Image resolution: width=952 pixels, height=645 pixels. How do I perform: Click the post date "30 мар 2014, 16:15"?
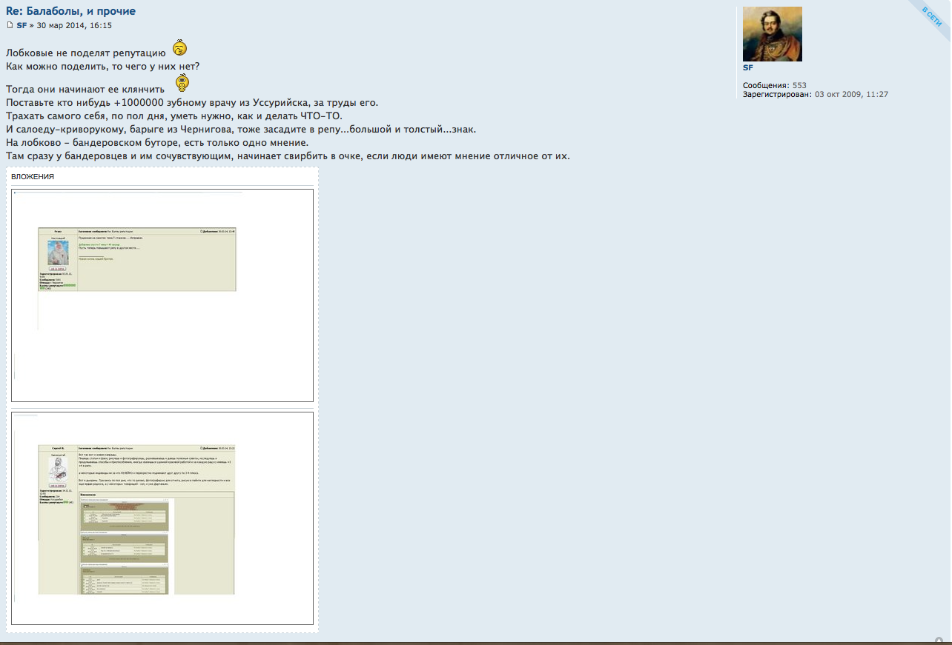[x=74, y=25]
